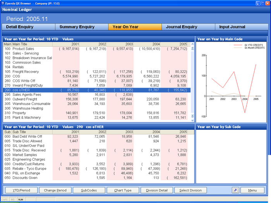Click the 2005 header in main table
Viewport: 271px width, 203px height.
[174, 44]
